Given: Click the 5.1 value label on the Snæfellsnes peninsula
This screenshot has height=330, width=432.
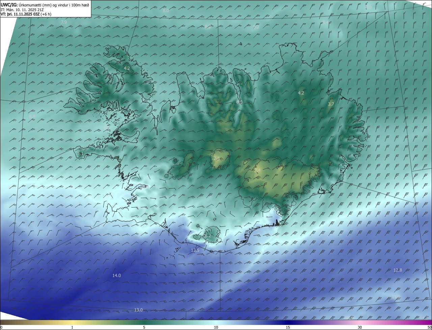Looking at the screenshot, I should [80, 154].
